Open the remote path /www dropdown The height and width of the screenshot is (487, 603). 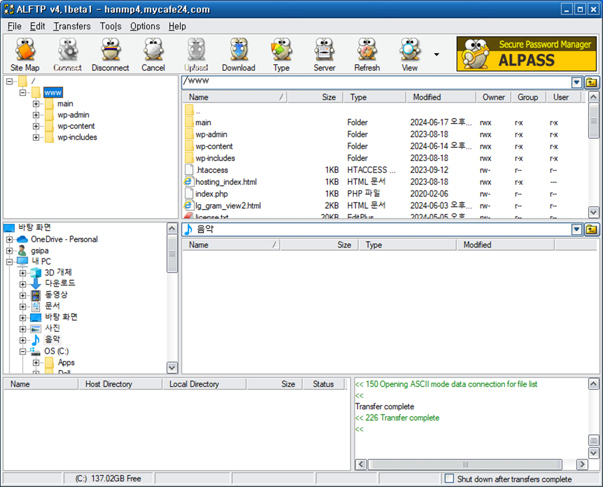coord(576,82)
